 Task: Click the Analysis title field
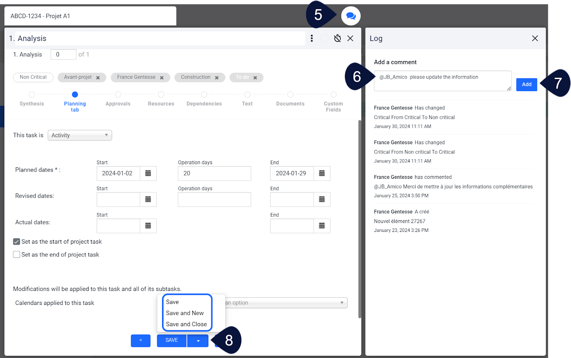pyautogui.click(x=160, y=38)
